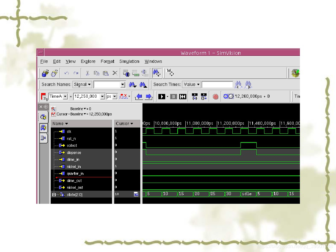Open the TimeA cursor selector dropdown
Viewport: 336px width, 252px height.
pos(65,97)
